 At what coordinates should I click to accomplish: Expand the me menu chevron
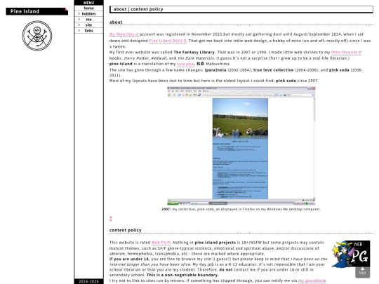click(79, 20)
